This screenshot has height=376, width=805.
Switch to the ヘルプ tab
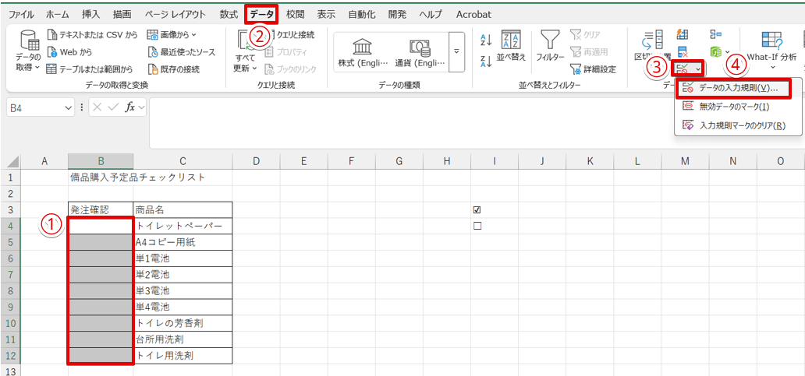pyautogui.click(x=431, y=14)
